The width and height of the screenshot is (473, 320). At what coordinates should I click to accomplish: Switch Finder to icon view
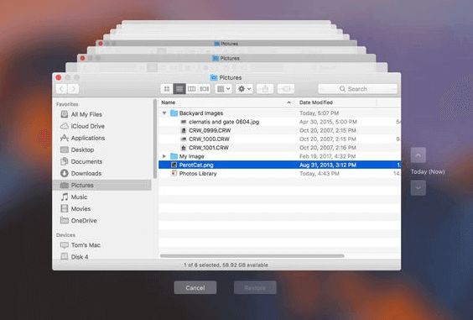[167, 89]
